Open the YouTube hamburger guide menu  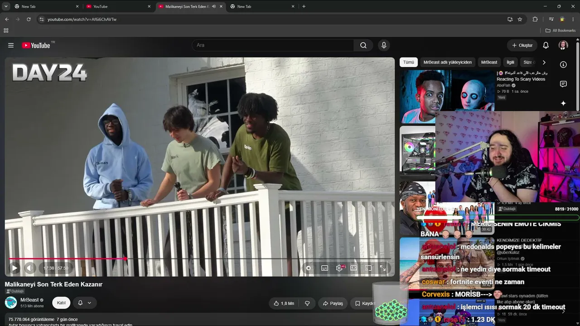click(11, 45)
